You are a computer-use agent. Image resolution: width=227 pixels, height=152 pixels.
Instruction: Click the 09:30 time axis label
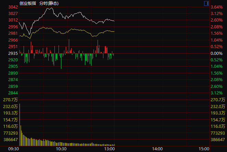pos(13,149)
